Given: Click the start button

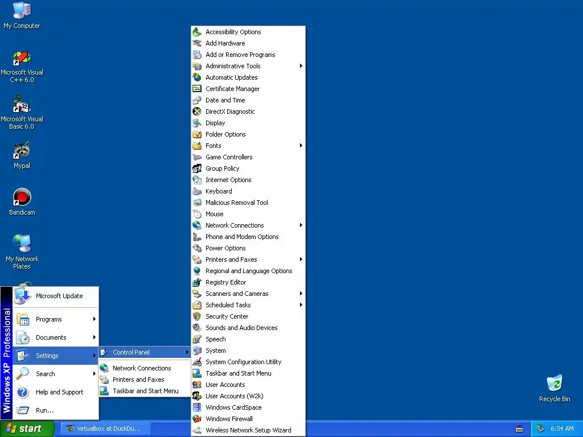Looking at the screenshot, I should (x=27, y=428).
